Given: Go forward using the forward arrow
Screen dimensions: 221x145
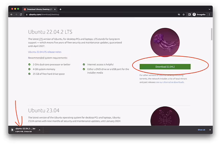Looking at the screenshot, I should (x=16, y=15).
